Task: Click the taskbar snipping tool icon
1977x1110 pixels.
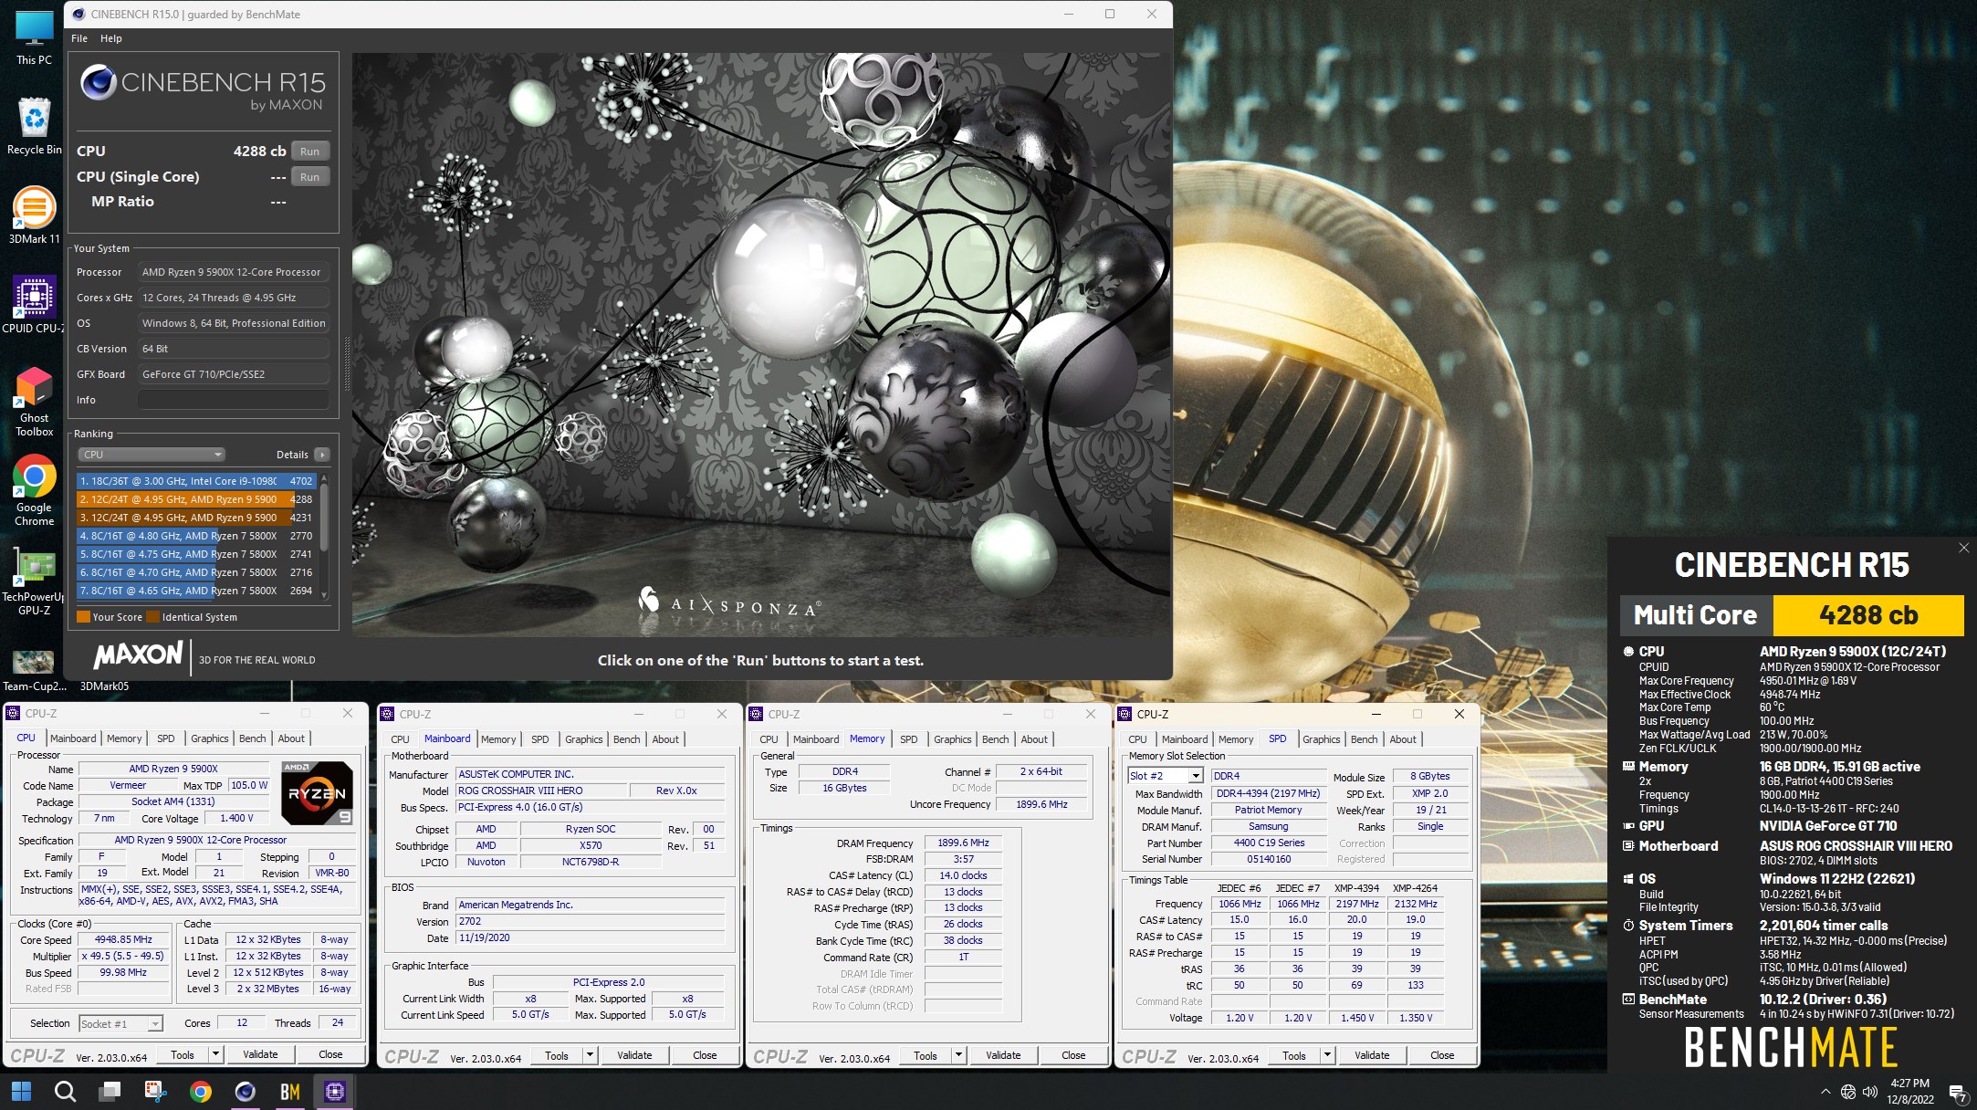Action: pyautogui.click(x=155, y=1091)
